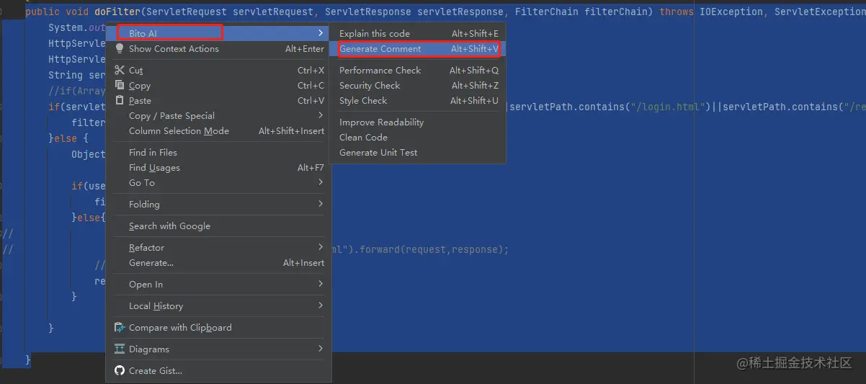
Task: Expand the Folding submenu arrow
Action: pyautogui.click(x=321, y=204)
